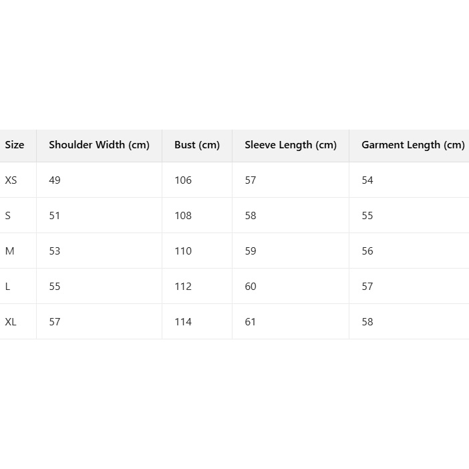Screen dimensions: 469x469
Task: Click the XL size row label
Action: 11,322
